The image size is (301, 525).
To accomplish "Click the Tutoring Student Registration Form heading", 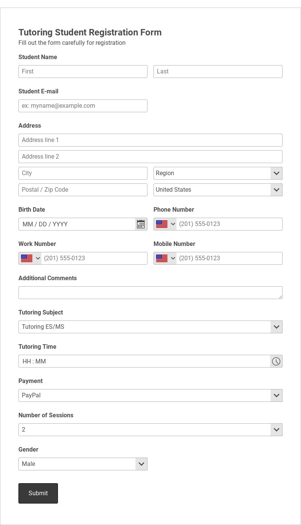I will click(90, 32).
